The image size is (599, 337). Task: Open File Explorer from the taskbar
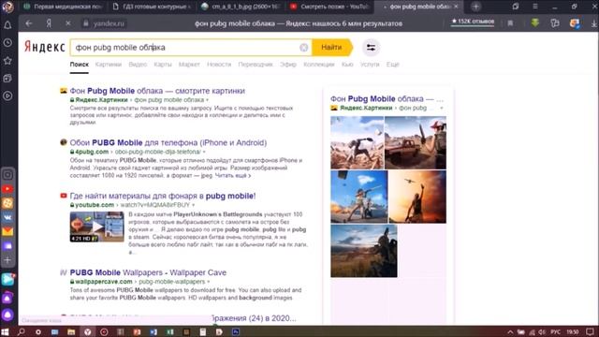coord(71,331)
